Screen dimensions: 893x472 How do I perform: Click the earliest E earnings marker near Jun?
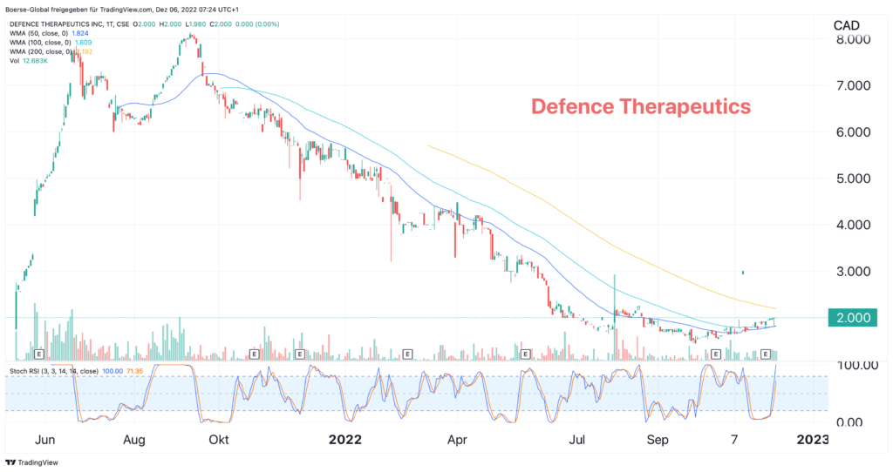39,354
